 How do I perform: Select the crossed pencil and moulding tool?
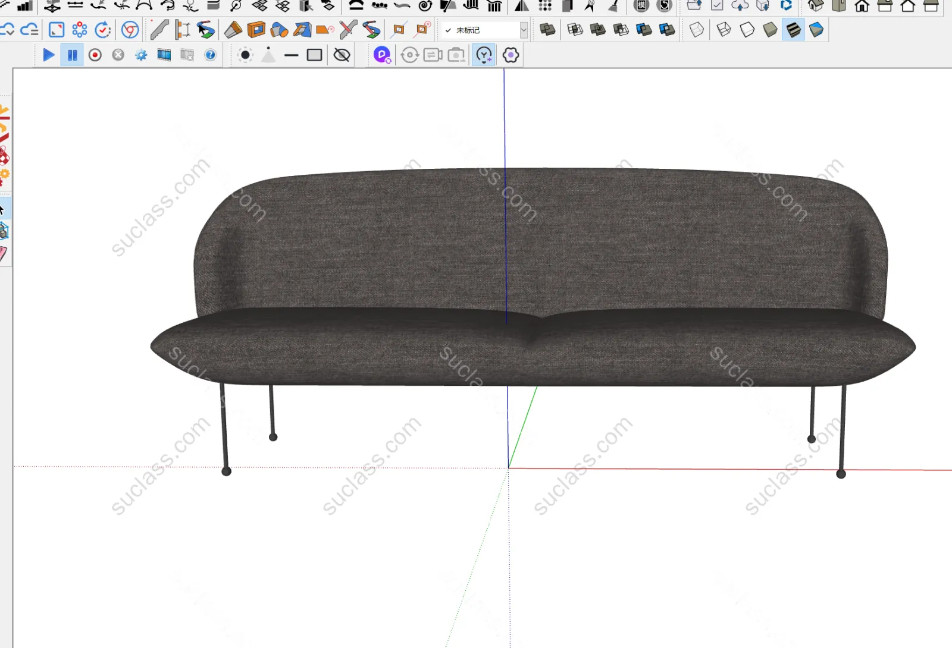coord(349,30)
